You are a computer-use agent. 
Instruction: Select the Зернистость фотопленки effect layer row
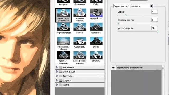point(136,68)
